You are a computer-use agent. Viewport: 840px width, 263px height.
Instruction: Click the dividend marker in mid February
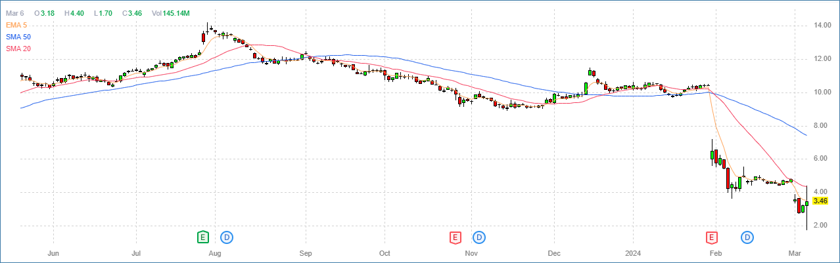pos(747,237)
